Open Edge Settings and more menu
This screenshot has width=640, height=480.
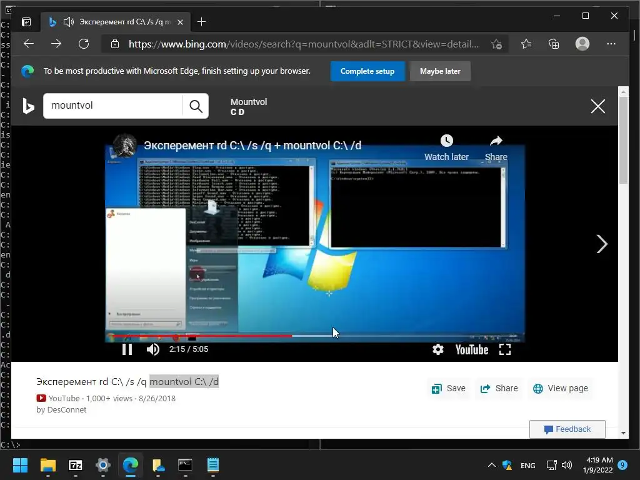click(611, 44)
